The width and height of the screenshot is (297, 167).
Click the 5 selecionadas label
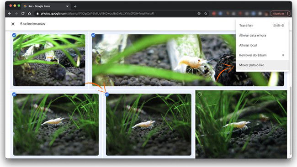[x=32, y=24]
